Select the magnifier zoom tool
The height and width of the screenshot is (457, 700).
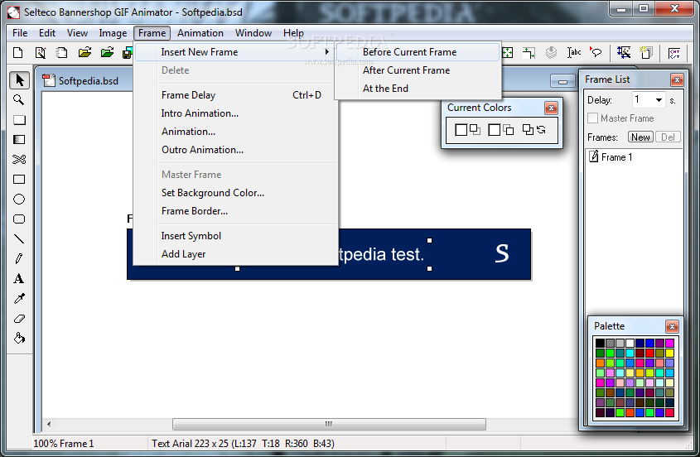[x=19, y=100]
